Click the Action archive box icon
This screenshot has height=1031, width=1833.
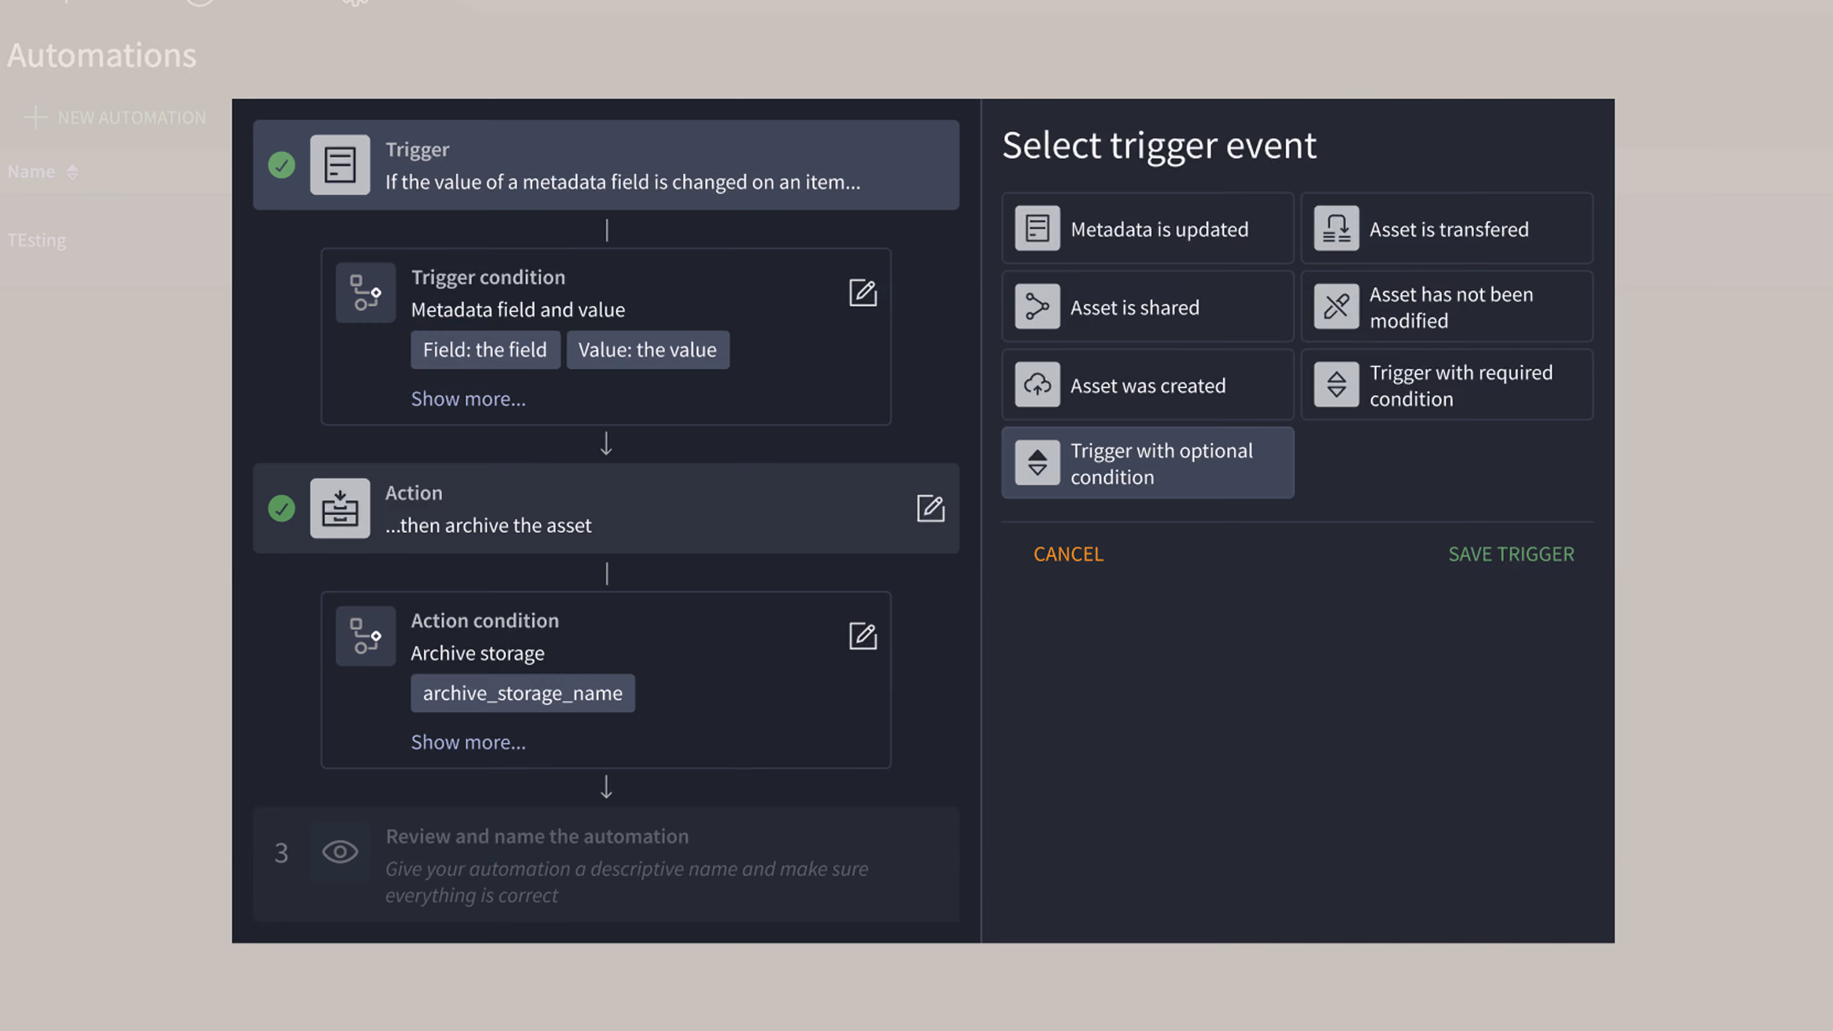tap(339, 508)
